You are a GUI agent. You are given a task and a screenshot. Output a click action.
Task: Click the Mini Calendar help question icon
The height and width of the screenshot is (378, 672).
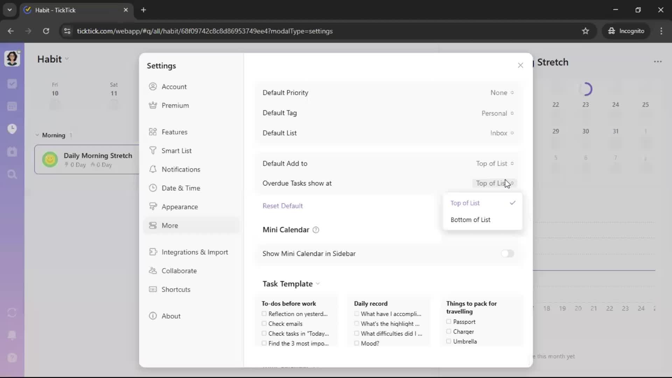[x=316, y=230]
